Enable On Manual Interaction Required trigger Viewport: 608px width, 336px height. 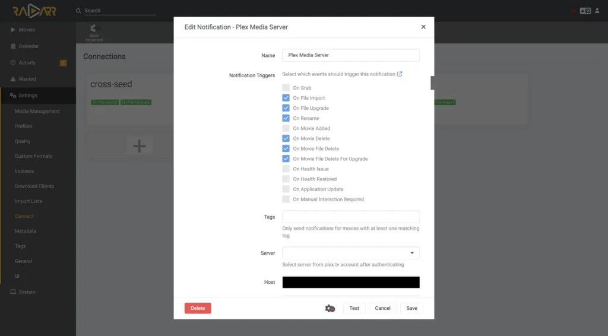pyautogui.click(x=286, y=199)
